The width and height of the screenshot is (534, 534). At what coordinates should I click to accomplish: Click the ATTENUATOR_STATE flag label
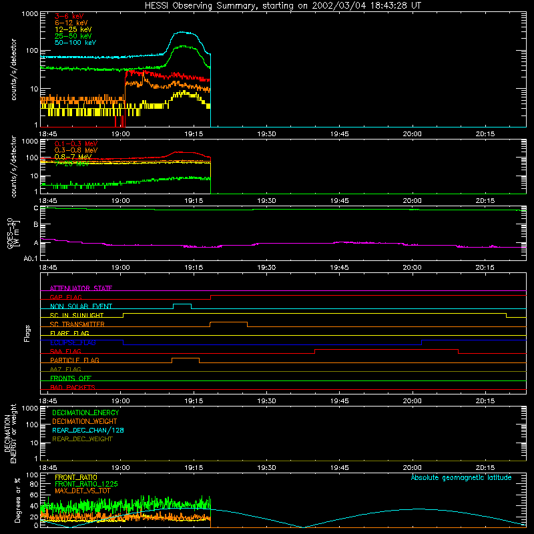81,288
